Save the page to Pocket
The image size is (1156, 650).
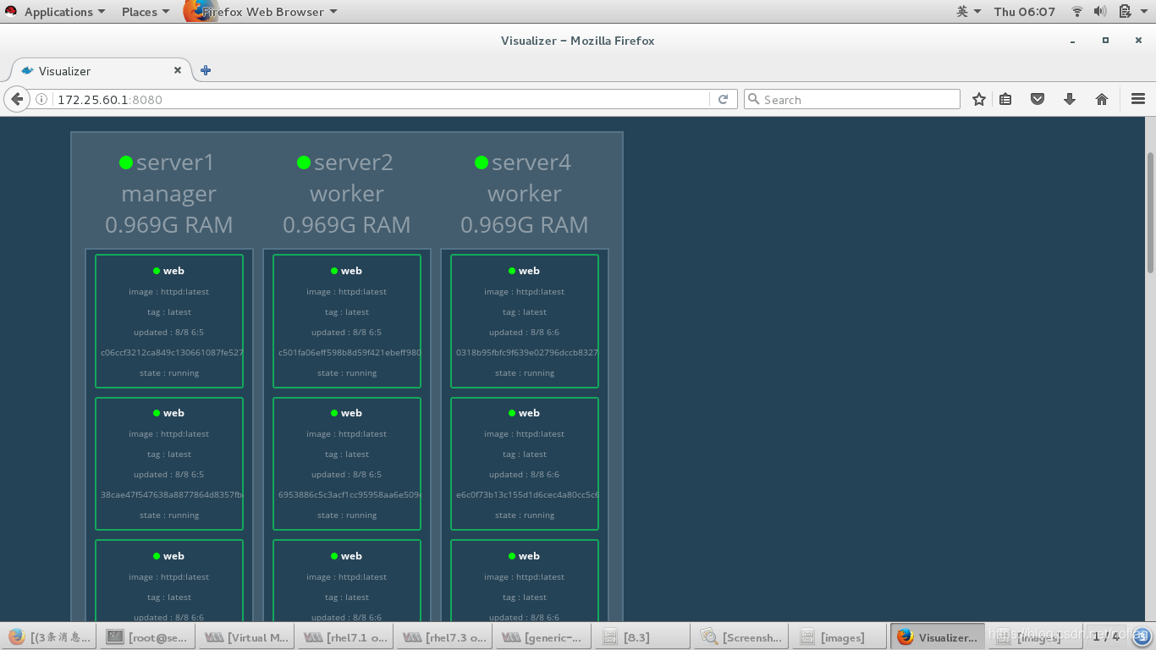[x=1038, y=99]
